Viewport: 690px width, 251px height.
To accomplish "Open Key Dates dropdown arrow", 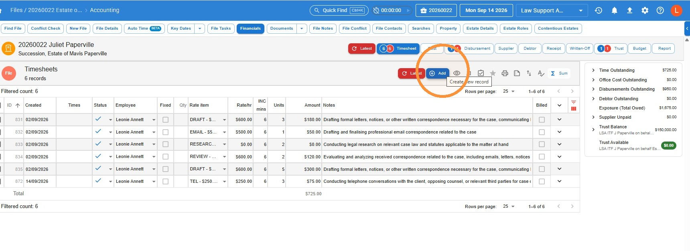I will click(199, 28).
